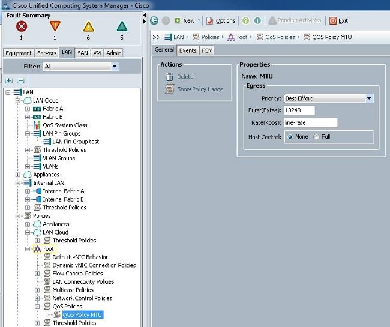The height and width of the screenshot is (327, 390).
Task: Expand the Network Control Policies node
Action: pyautogui.click(x=37, y=298)
